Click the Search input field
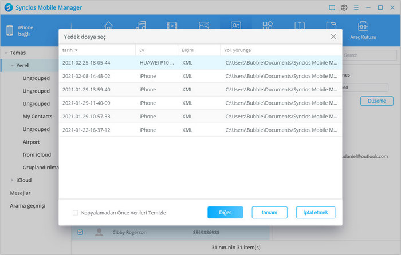 369,55
